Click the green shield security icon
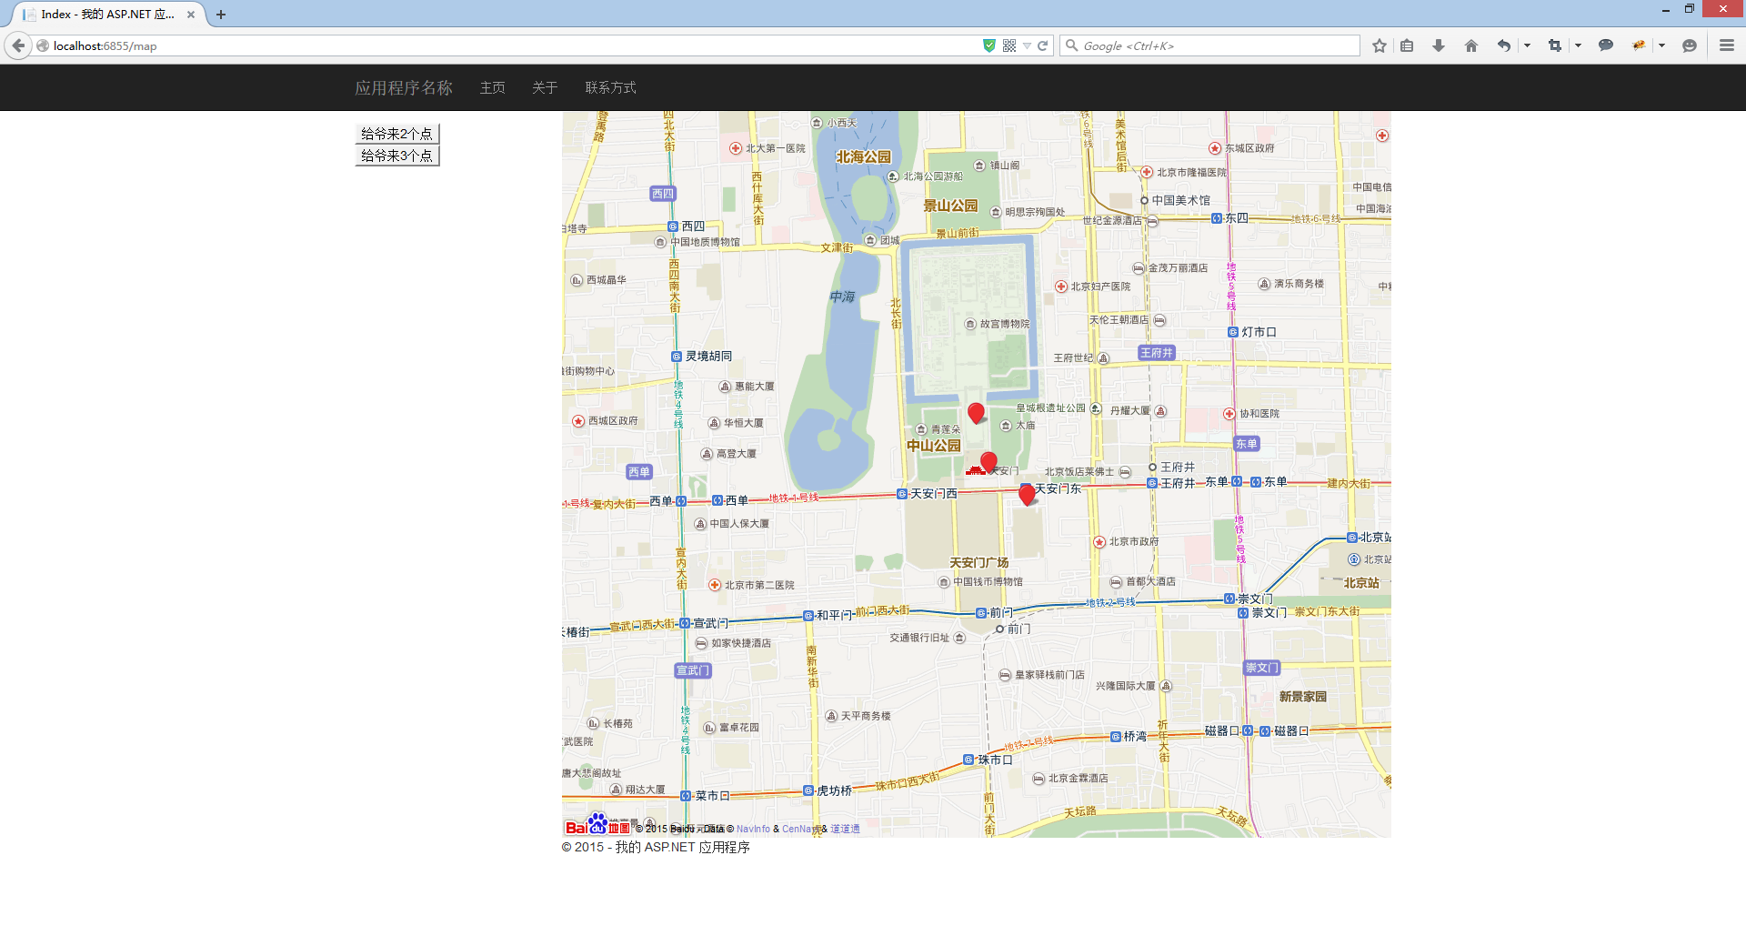1746x946 pixels. (989, 45)
